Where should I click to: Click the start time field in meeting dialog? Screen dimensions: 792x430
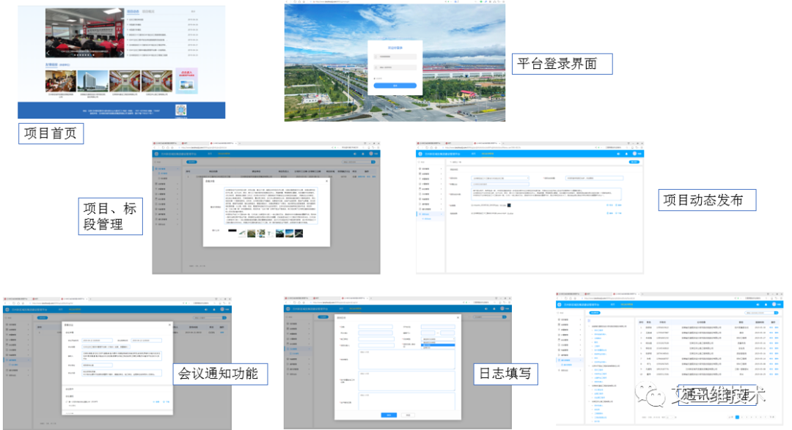tap(97, 341)
